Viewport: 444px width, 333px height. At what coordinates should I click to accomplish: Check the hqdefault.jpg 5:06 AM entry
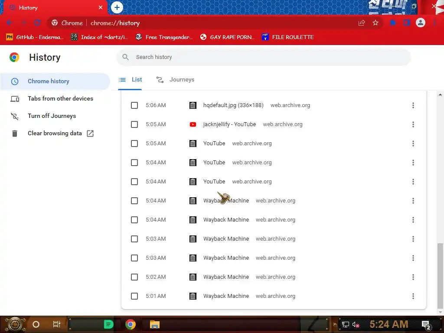134,105
